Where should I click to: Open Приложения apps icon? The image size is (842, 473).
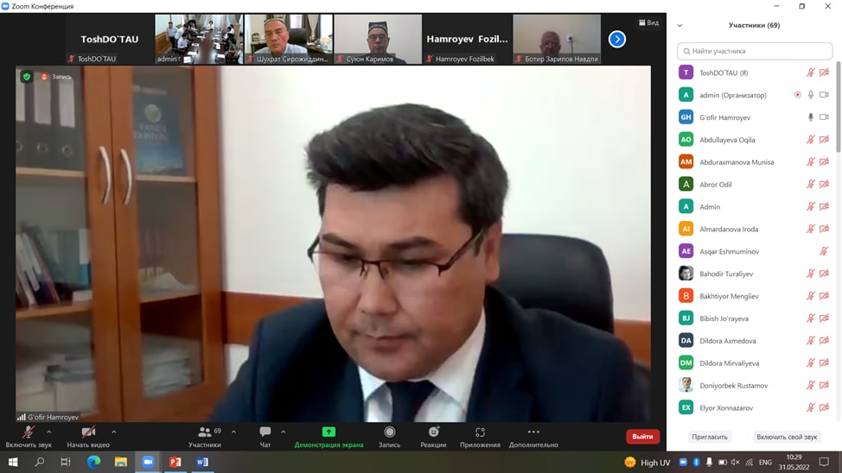[480, 432]
